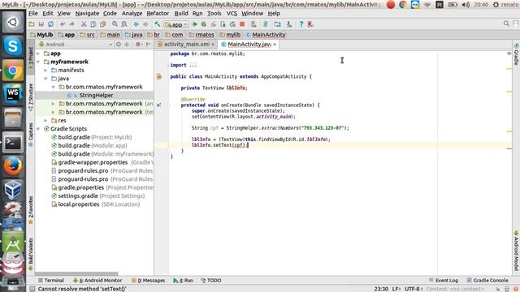Open settings.gradle file
The height and width of the screenshot is (292, 520).
[97, 196]
